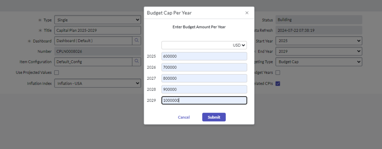
Task: Select the 2026 budget amount field
Action: [204, 67]
